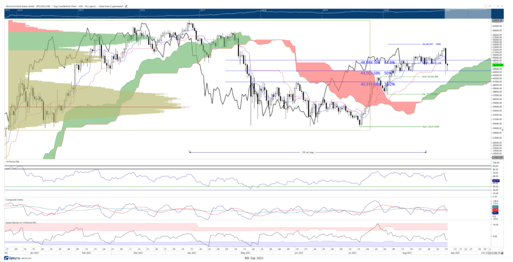Click the Mar 2021 month label on date axis

coord(138,253)
